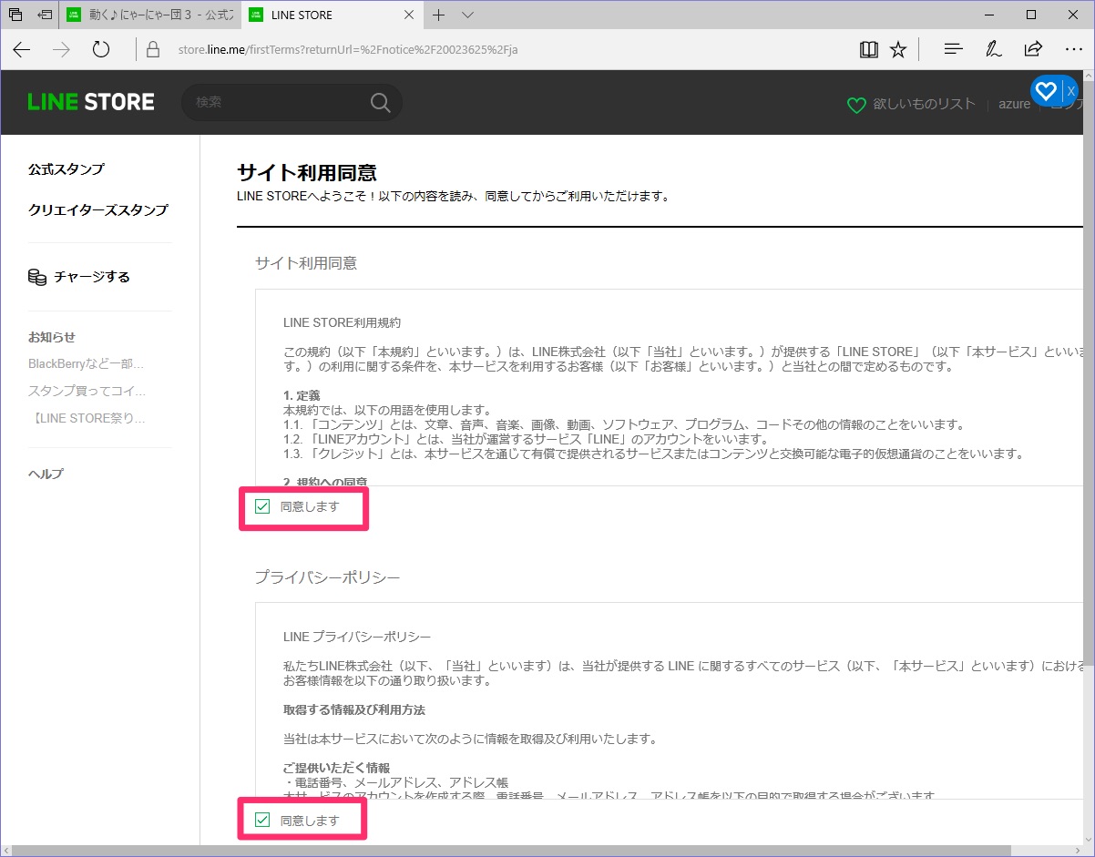Go back to the previous page

22,49
